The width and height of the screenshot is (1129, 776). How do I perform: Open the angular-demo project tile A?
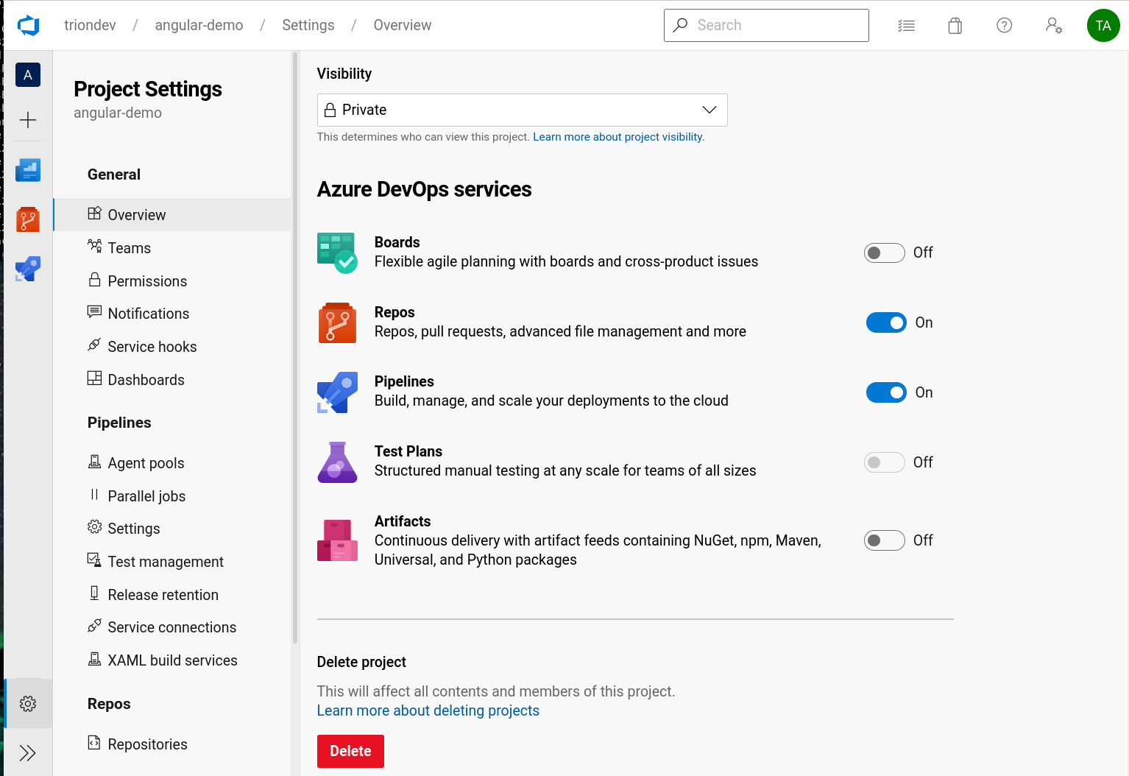point(28,74)
